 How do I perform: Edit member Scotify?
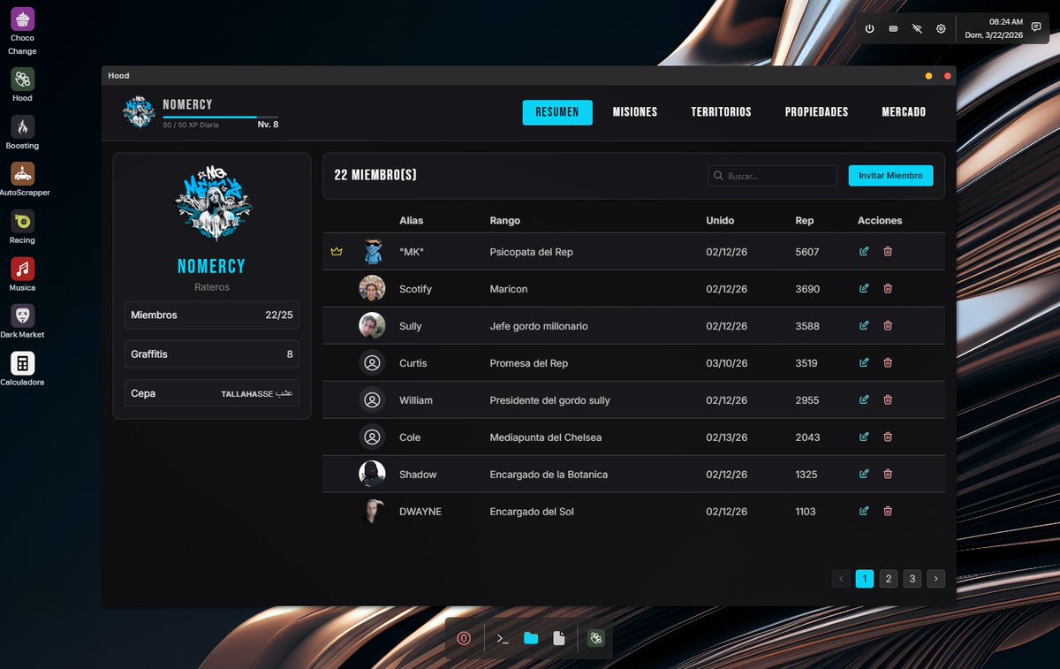864,289
